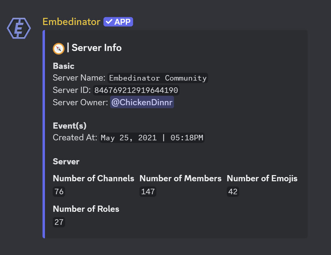331x255 pixels.
Task: Click the APP badge label
Action: pos(122,22)
